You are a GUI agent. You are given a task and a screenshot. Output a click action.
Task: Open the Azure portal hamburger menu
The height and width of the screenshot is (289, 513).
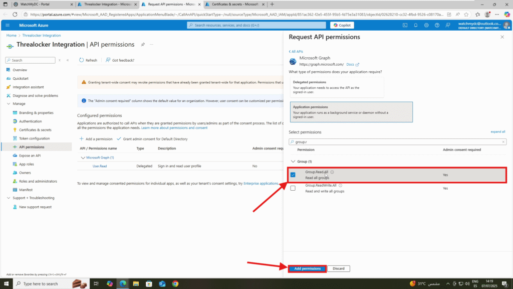tap(8, 25)
